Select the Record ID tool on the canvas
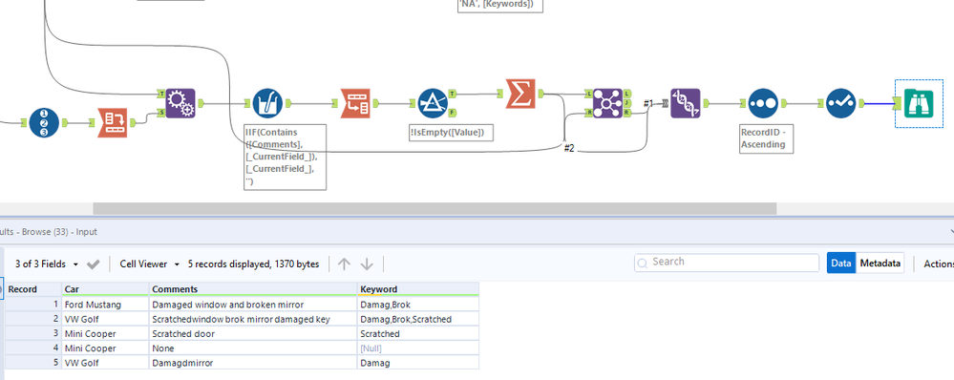 click(45, 122)
